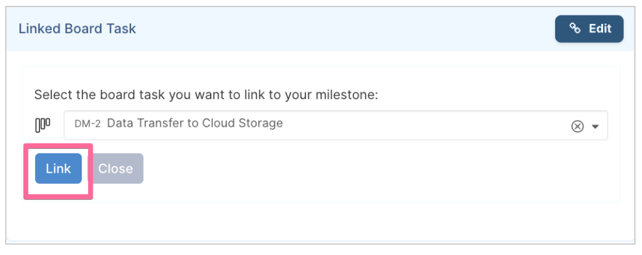Click the grayed Close text
The width and height of the screenshot is (642, 255).
pos(115,168)
